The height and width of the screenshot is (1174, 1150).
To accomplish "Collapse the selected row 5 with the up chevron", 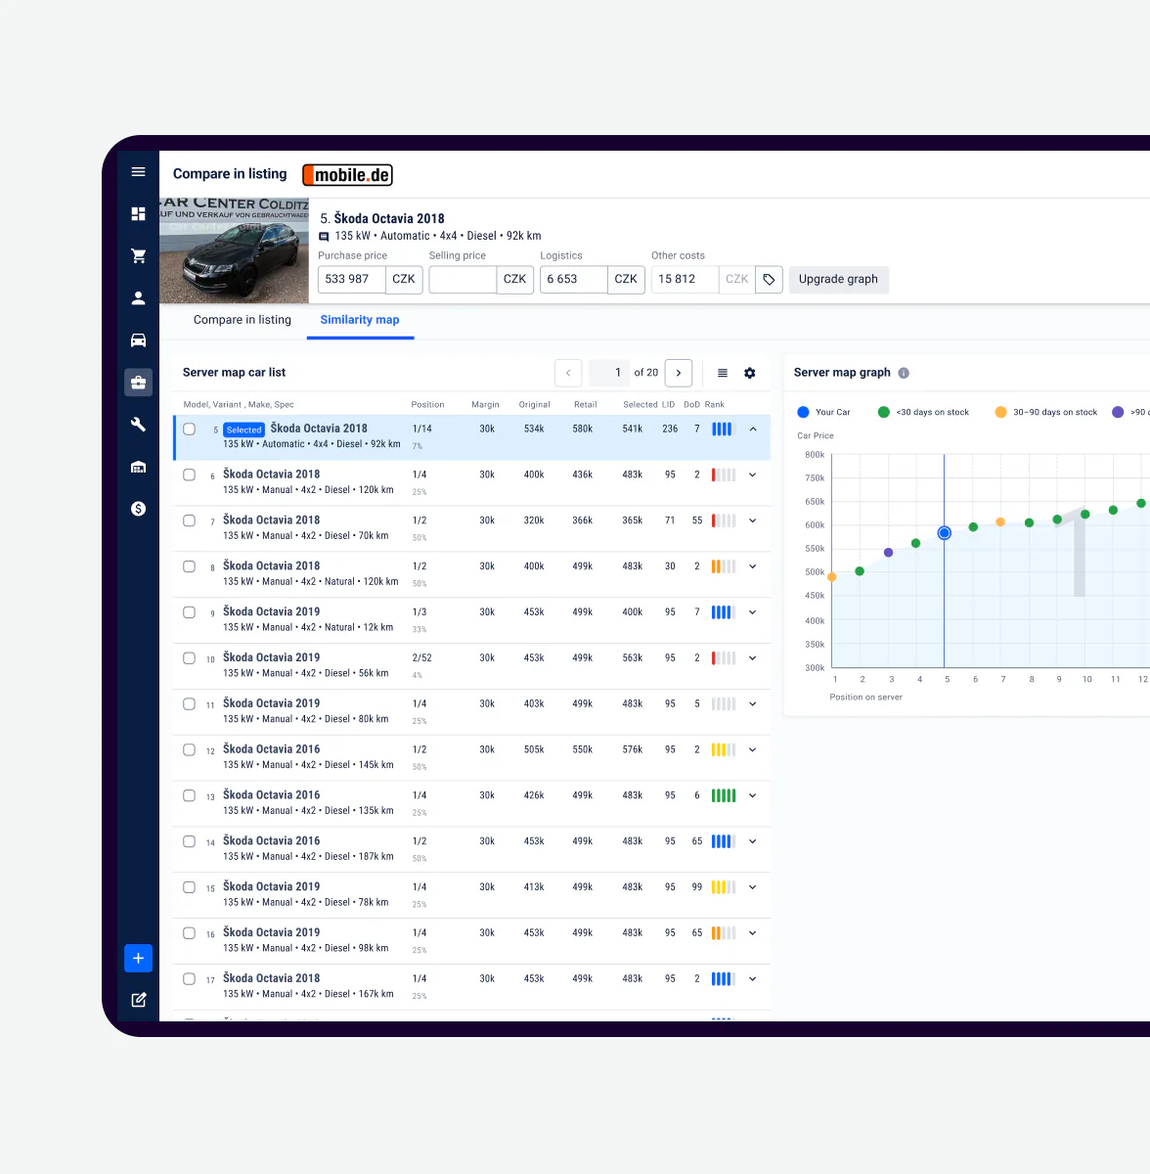I will (x=753, y=429).
